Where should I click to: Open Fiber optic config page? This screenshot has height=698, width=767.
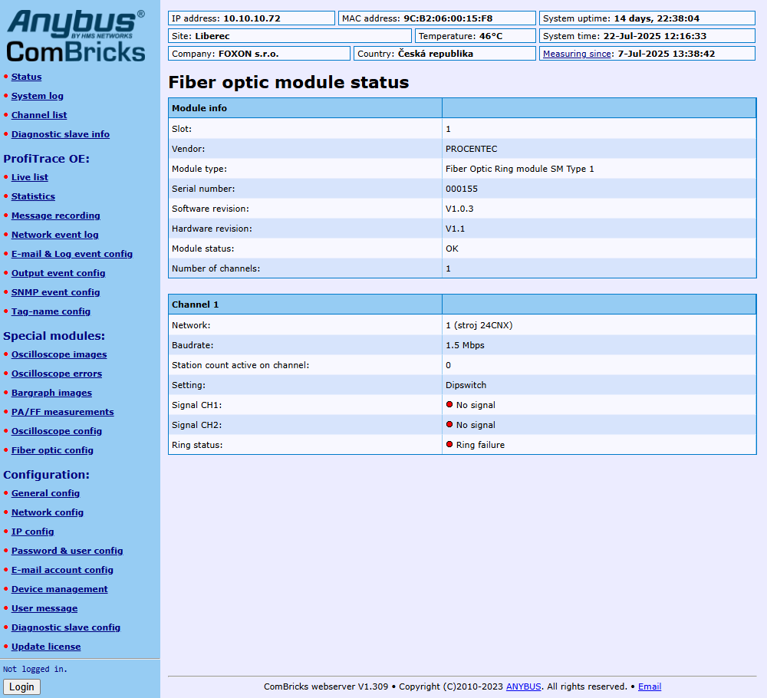pyautogui.click(x=52, y=450)
